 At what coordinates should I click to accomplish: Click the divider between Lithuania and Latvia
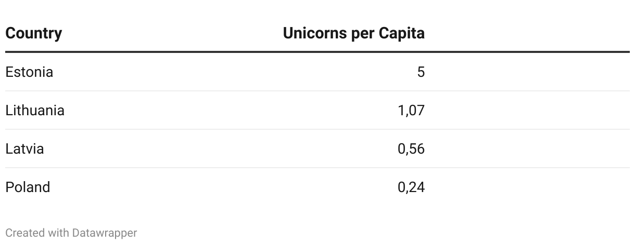[317, 129]
